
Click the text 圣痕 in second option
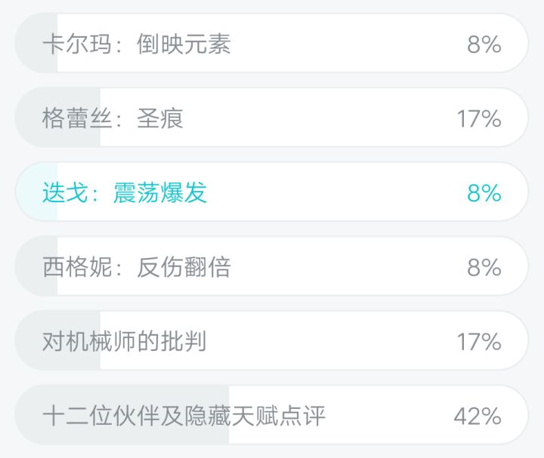click(160, 118)
